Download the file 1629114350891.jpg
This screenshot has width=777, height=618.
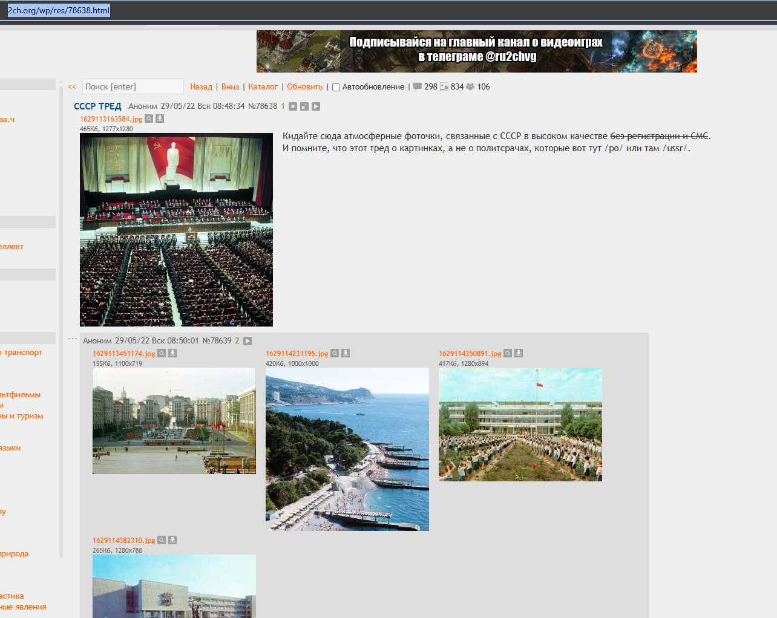[x=519, y=353]
